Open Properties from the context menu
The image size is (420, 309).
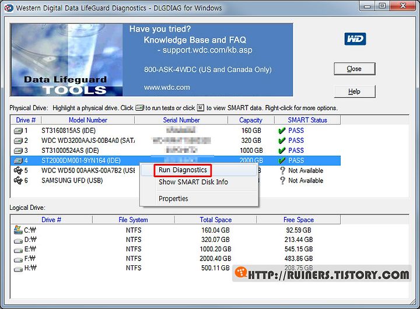click(x=173, y=199)
